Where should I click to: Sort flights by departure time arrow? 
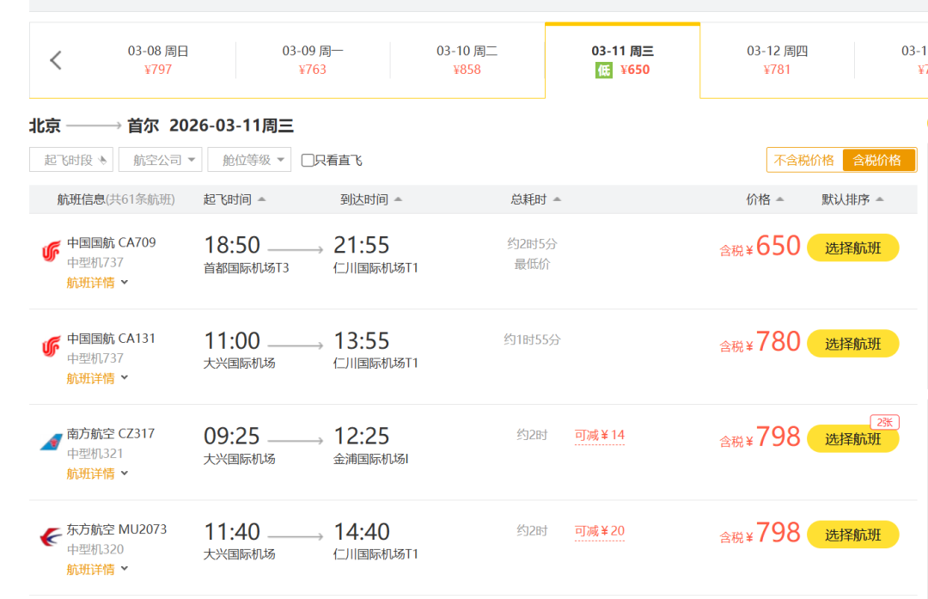coord(261,199)
